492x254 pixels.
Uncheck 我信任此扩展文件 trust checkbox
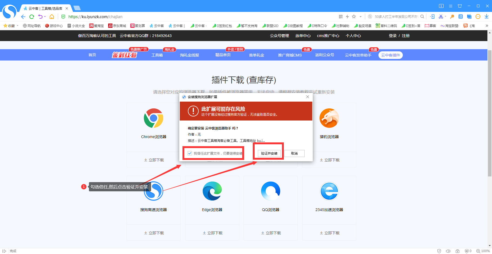(190, 153)
